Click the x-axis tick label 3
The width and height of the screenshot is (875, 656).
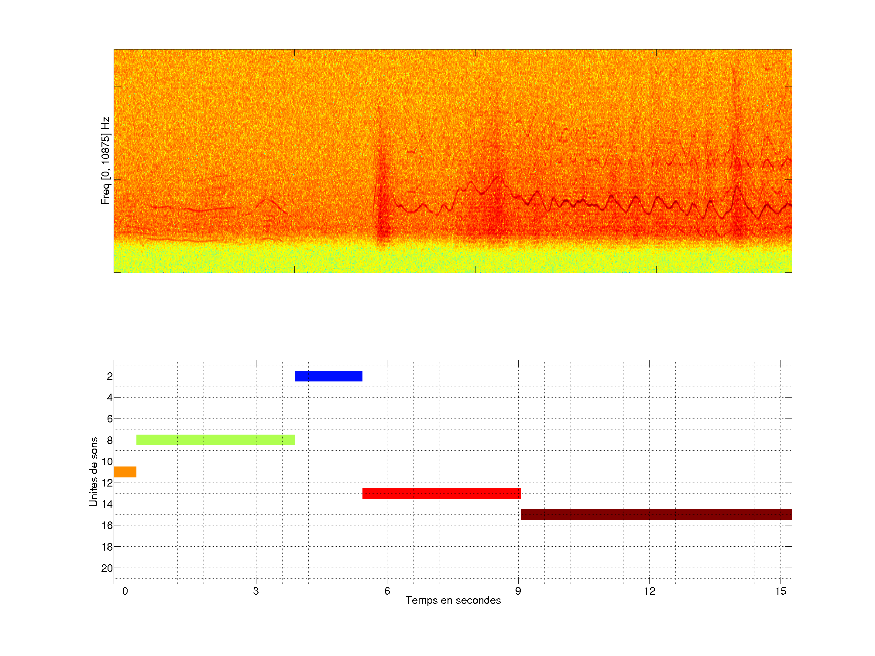[x=256, y=591]
